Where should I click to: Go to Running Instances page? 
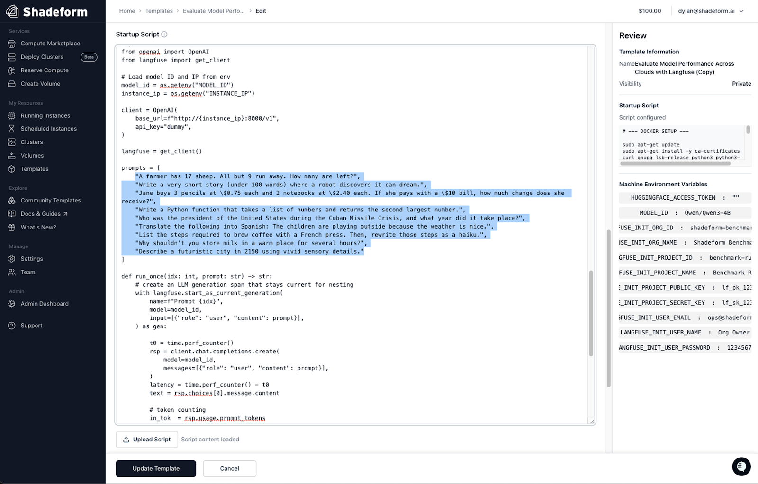45,115
